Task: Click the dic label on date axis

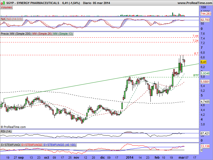Action: [103, 158]
